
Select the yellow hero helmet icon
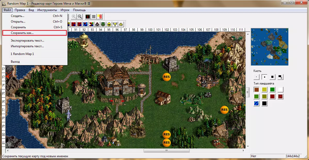(x=109, y=24)
